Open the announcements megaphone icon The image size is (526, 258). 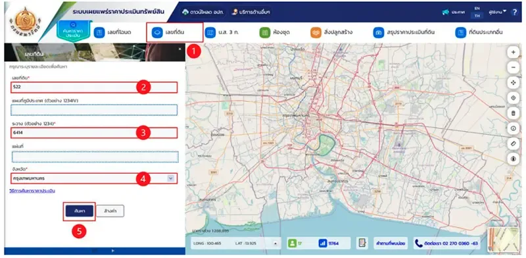446,12
